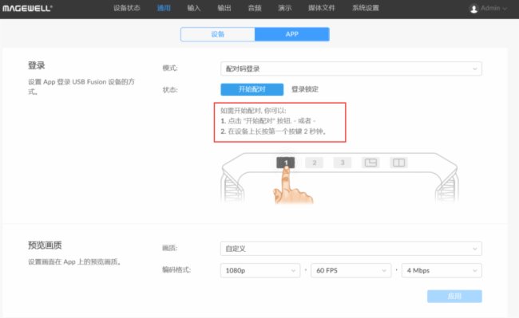Click the Magewell logo
Screen dimensions: 519x318
(27, 8)
